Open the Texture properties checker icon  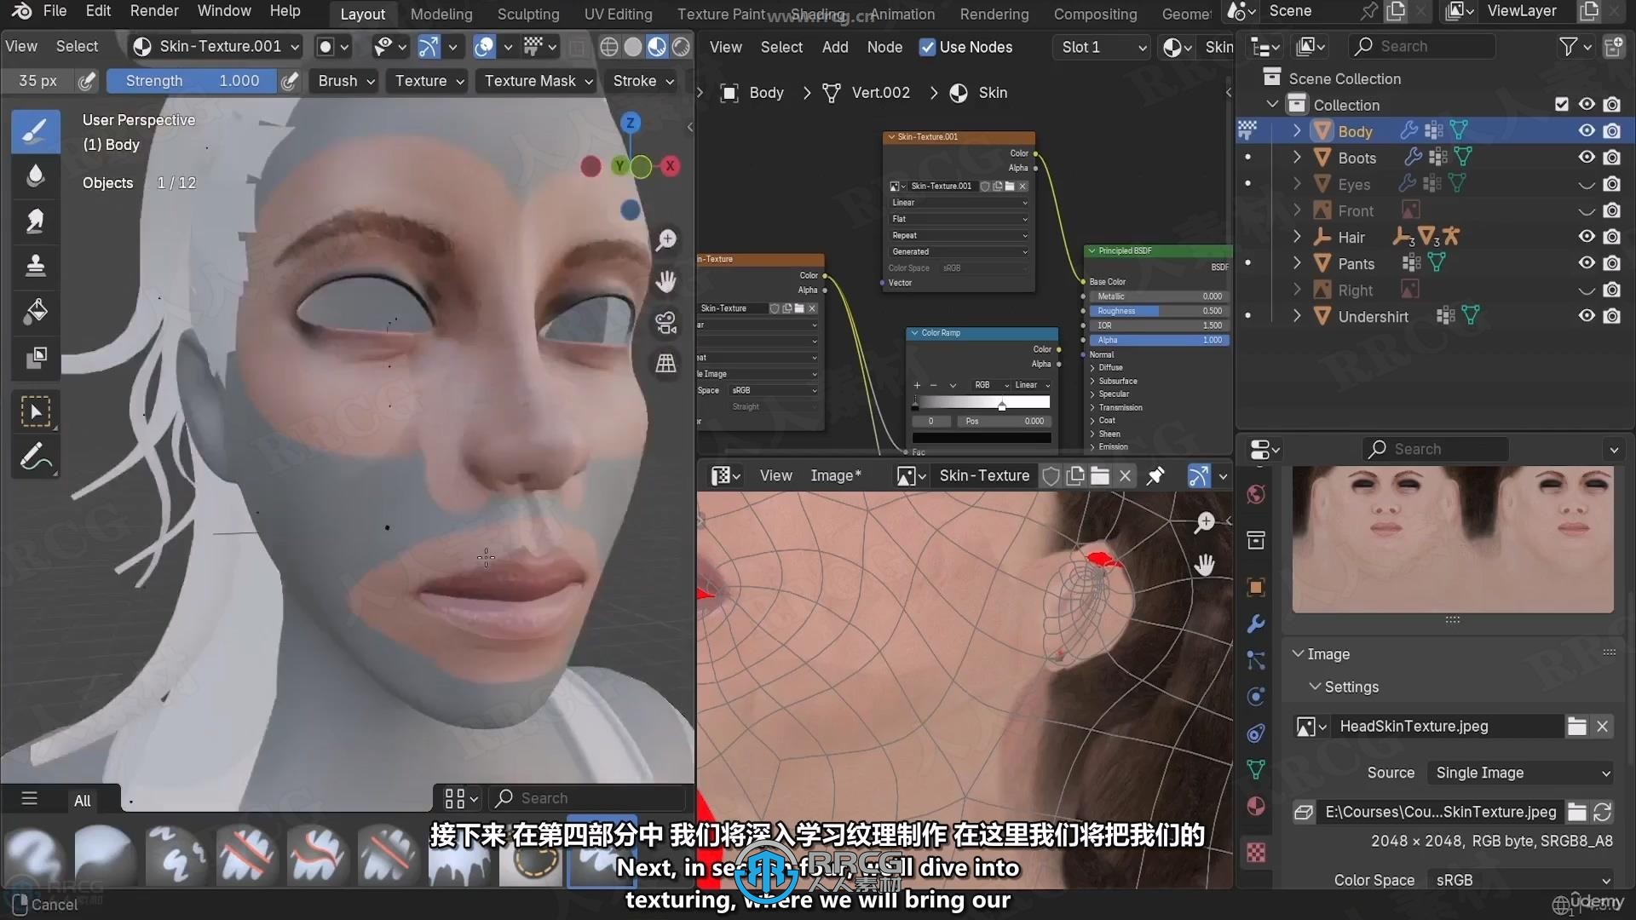(1256, 853)
